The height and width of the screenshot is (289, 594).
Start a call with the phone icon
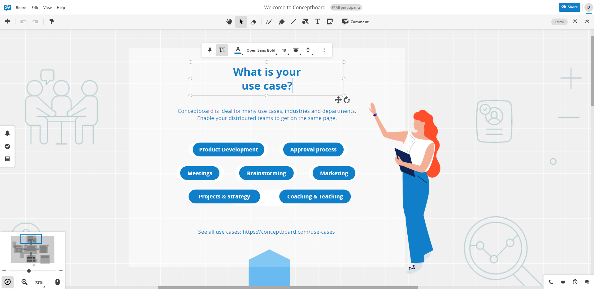[551, 282]
